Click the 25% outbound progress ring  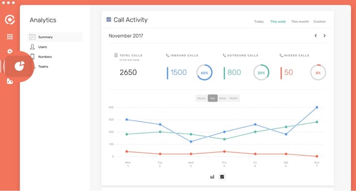261,72
